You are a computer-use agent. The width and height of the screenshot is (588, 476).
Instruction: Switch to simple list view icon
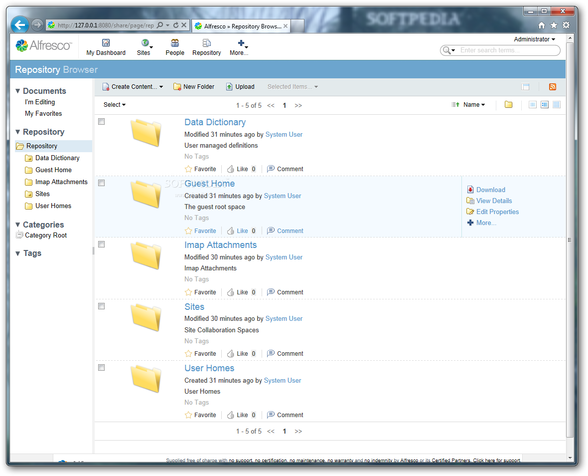(533, 105)
